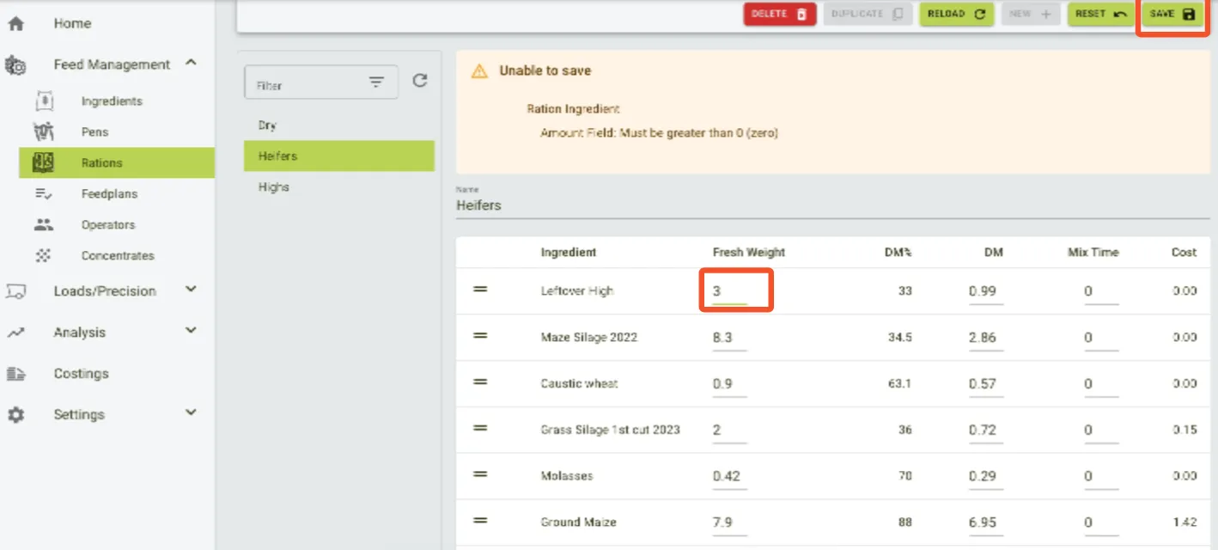Screen dimensions: 1218x550
Task: Click the Operators people icon
Action: pyautogui.click(x=44, y=225)
